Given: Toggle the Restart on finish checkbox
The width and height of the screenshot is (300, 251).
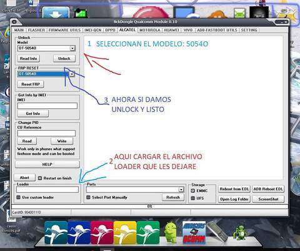Looking at the screenshot, I should (x=40, y=178).
